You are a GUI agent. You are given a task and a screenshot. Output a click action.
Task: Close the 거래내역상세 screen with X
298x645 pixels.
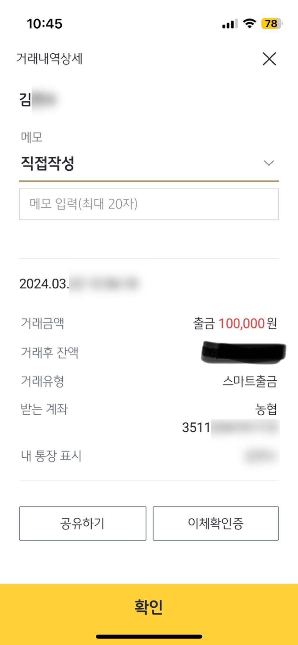coord(269,58)
